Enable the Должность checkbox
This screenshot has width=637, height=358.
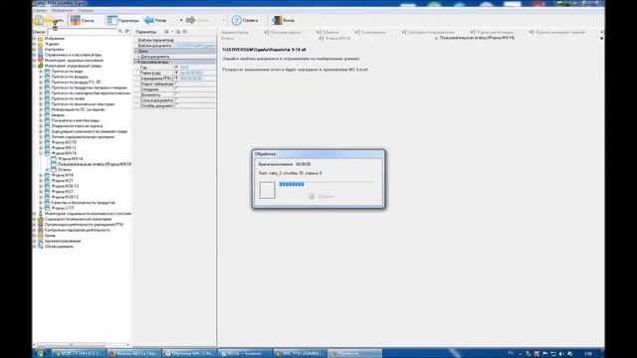coord(177,94)
